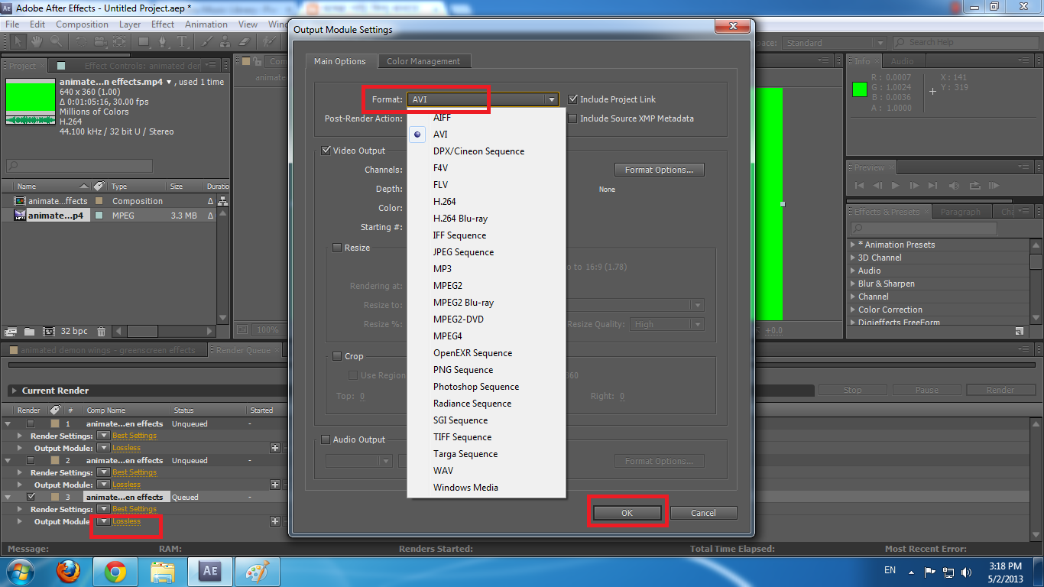Jump to last frame in Preview panel
The width and height of the screenshot is (1044, 587).
pos(932,186)
